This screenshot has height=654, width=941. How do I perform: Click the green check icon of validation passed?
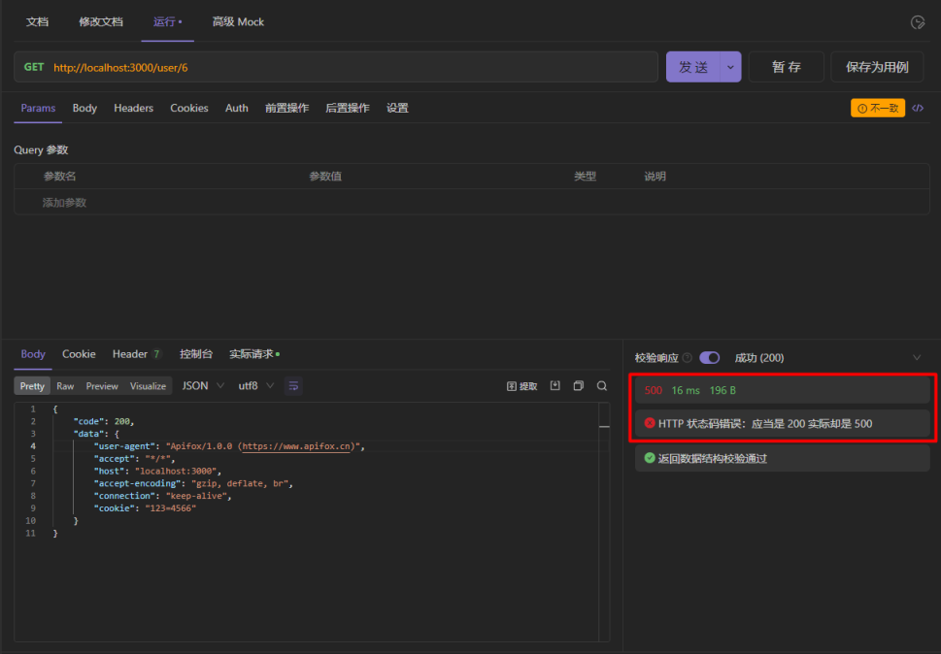pos(650,458)
